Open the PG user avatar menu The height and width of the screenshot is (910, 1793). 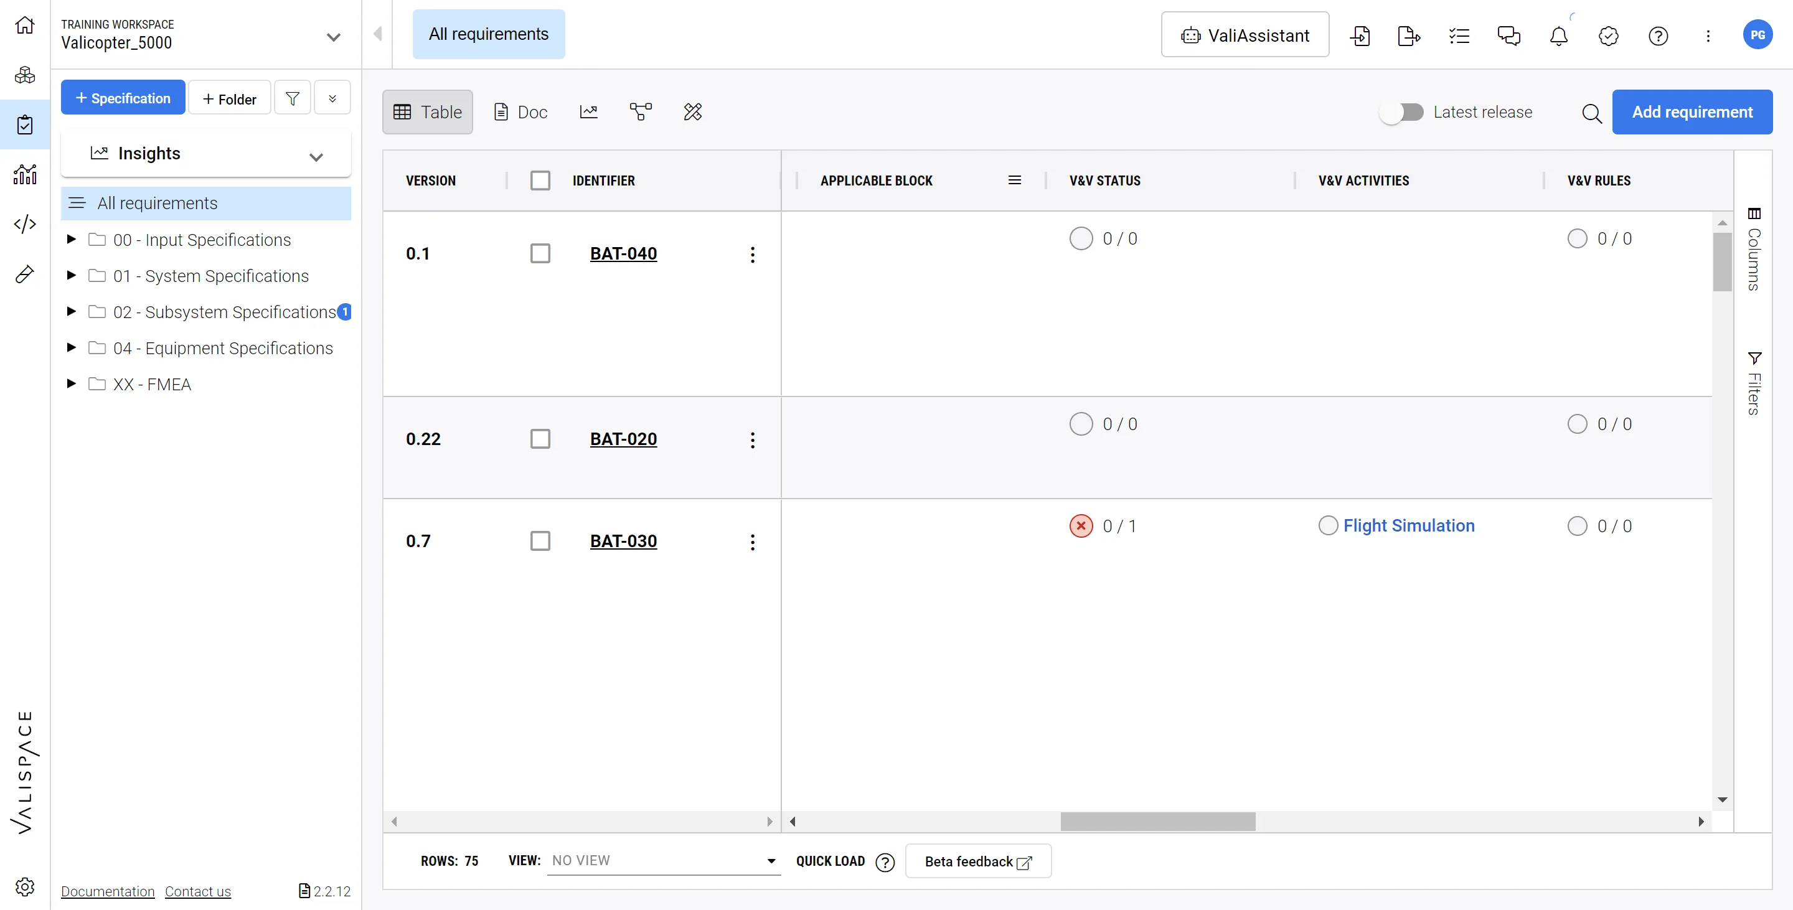[1758, 35]
